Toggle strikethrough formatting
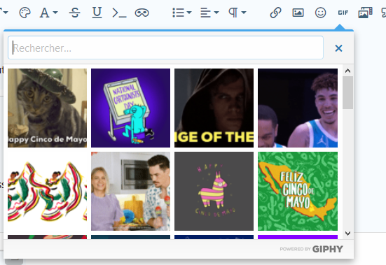The height and width of the screenshot is (265, 386). click(74, 13)
